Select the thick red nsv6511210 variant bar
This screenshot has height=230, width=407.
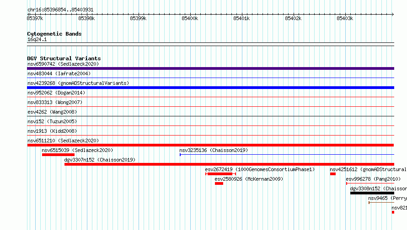point(210,145)
